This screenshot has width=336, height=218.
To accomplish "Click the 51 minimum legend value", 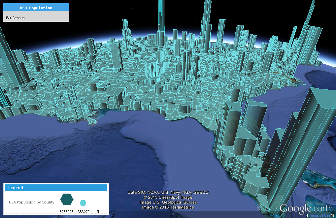I will [99, 211].
